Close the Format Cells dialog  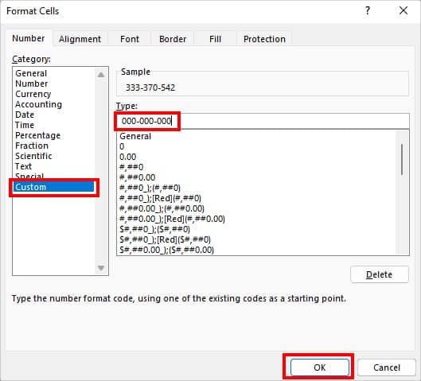click(x=403, y=10)
